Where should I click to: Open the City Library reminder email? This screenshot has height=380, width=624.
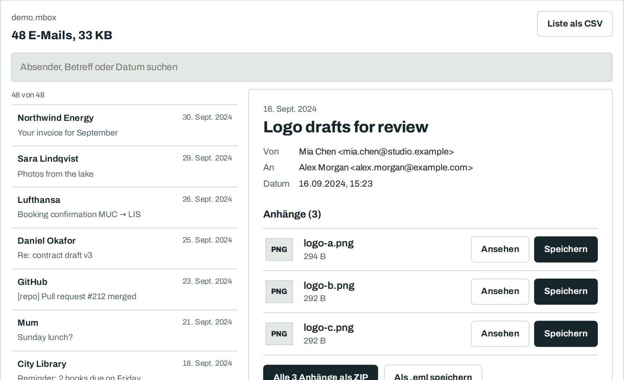click(x=125, y=366)
